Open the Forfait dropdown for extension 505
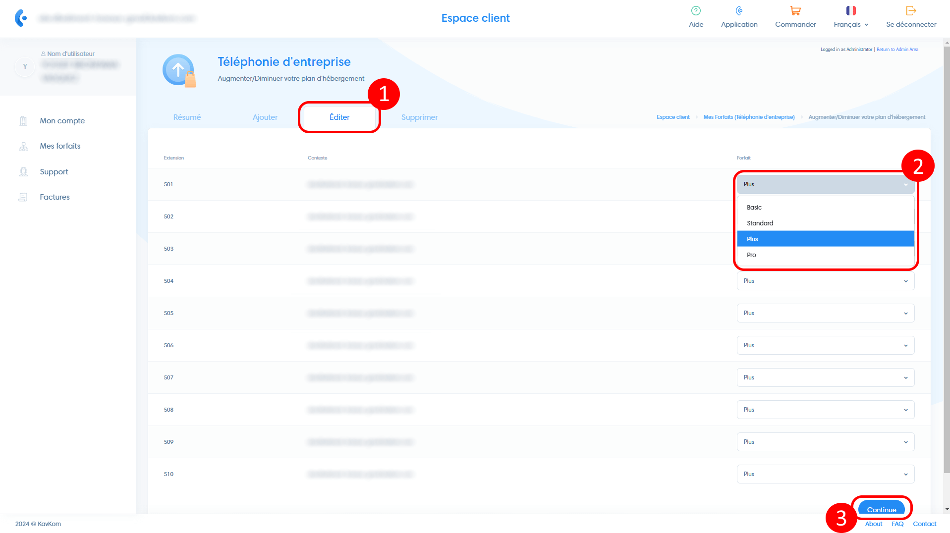The image size is (950, 533). point(826,313)
